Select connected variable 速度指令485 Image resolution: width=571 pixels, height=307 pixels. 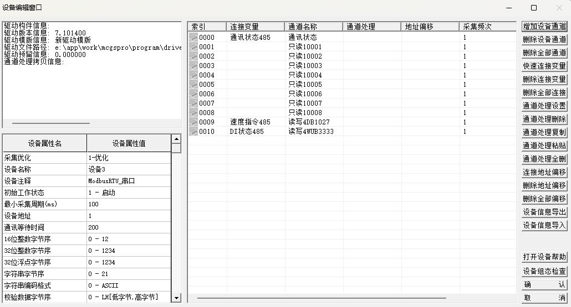pyautogui.click(x=250, y=122)
